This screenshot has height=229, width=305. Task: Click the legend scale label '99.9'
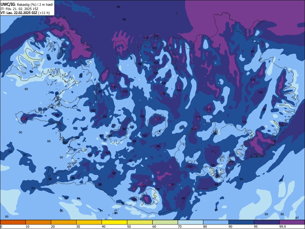[282, 227]
